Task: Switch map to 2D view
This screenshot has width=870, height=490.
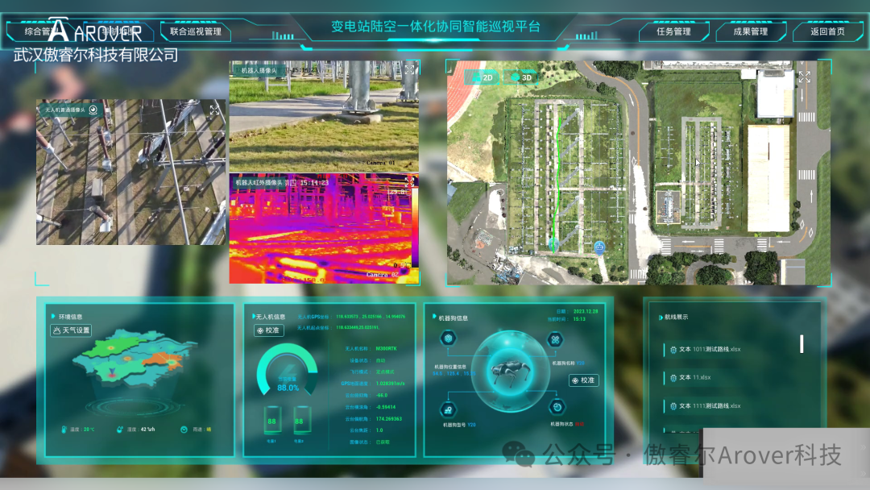Action: pyautogui.click(x=483, y=77)
